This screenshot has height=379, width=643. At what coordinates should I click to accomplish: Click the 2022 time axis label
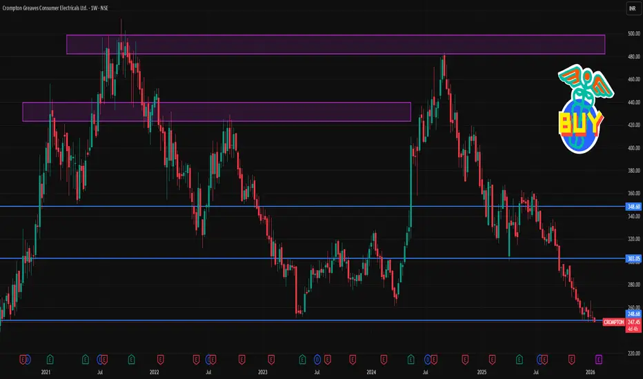(x=154, y=372)
